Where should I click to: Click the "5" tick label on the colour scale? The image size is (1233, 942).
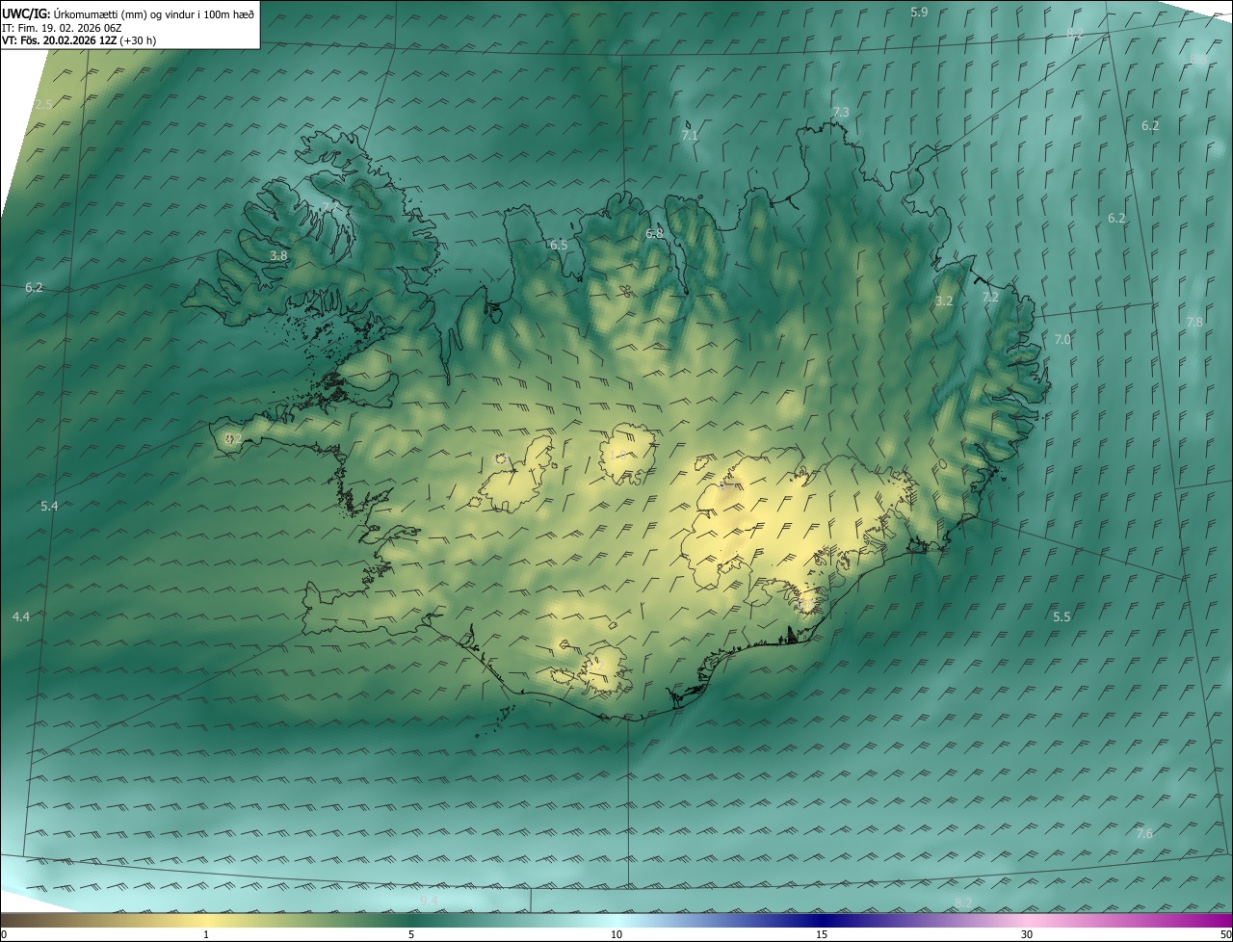pos(411,935)
